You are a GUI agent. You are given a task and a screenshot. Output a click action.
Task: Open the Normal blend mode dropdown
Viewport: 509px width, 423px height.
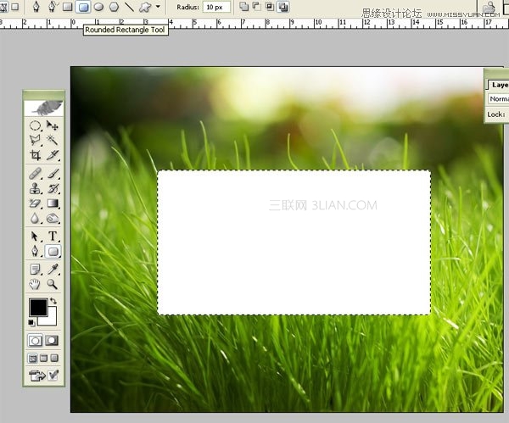coord(499,99)
